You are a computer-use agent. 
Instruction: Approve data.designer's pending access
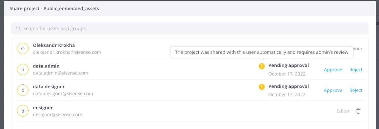point(333,90)
